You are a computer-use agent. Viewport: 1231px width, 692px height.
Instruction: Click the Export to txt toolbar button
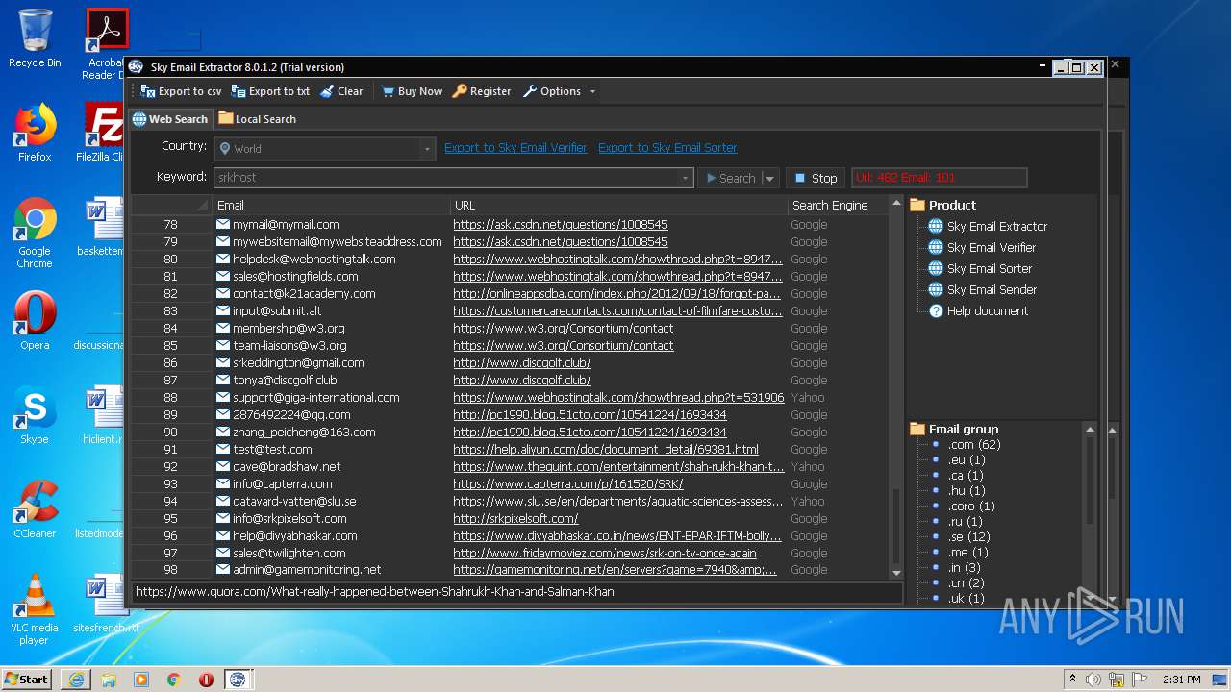[x=270, y=91]
